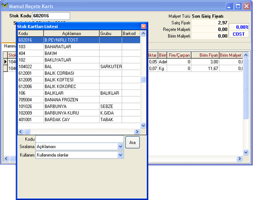Select the BANANA FROZEN row
This screenshot has height=200, width=253.
point(79,99)
